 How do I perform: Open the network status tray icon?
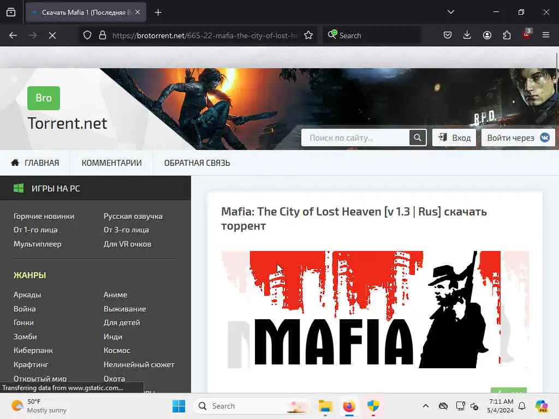460,406
